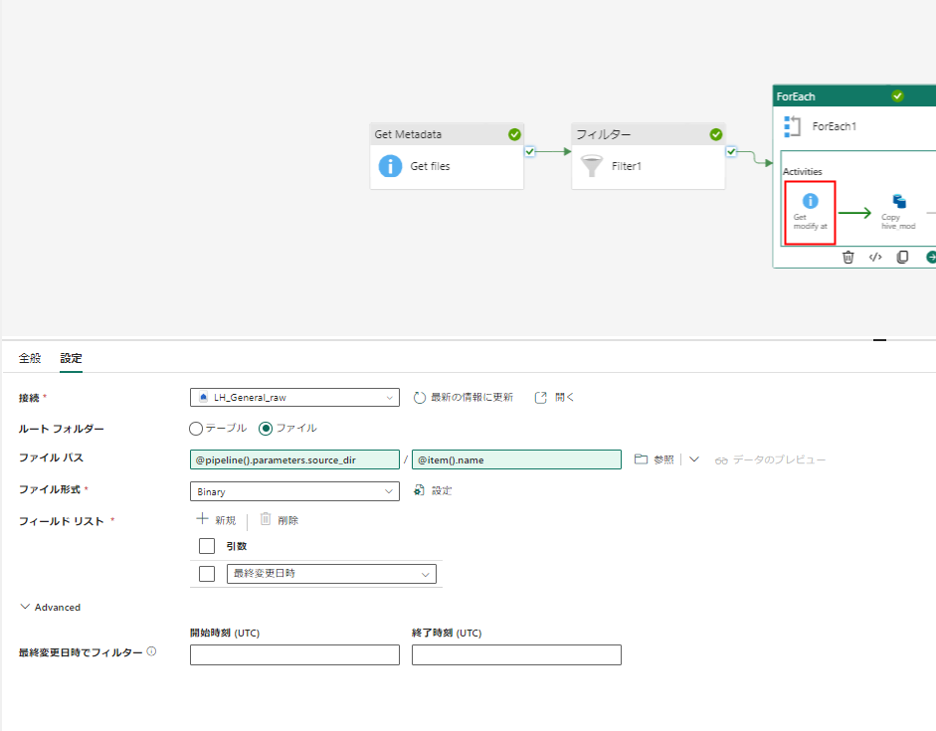Click the green arrow icon on ForEach toolbar
Screen dimensions: 936x731
pos(931,258)
